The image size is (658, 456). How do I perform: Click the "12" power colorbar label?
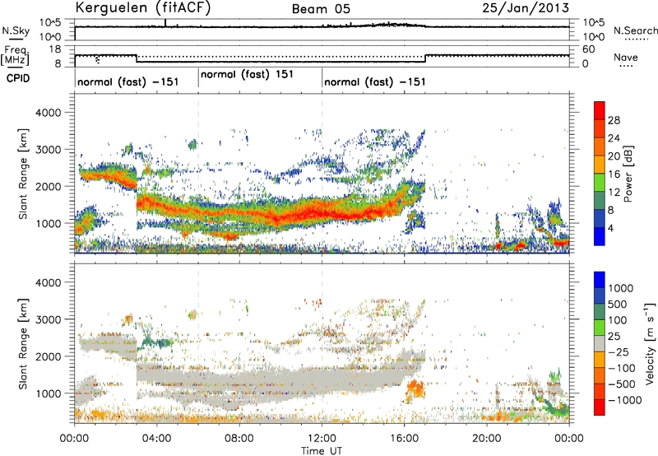tap(614, 193)
